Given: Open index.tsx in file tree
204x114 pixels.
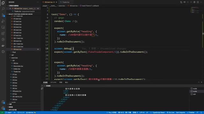Looking at the screenshot, I should [17, 69].
